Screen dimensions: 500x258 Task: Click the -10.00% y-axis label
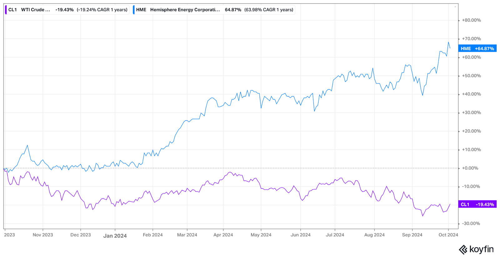pos(471,187)
